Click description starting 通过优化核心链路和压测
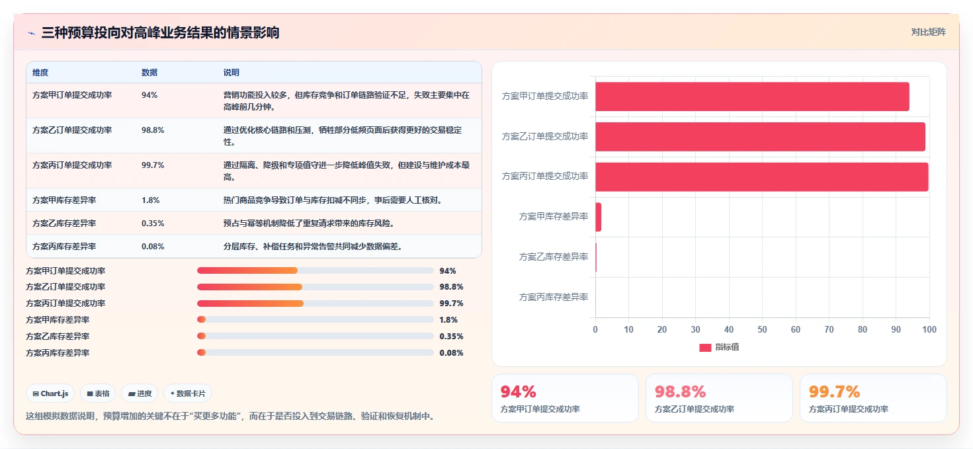 pyautogui.click(x=343, y=136)
